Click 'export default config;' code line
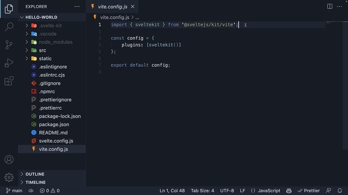Screen dimensions: 348x195 click(x=140, y=65)
